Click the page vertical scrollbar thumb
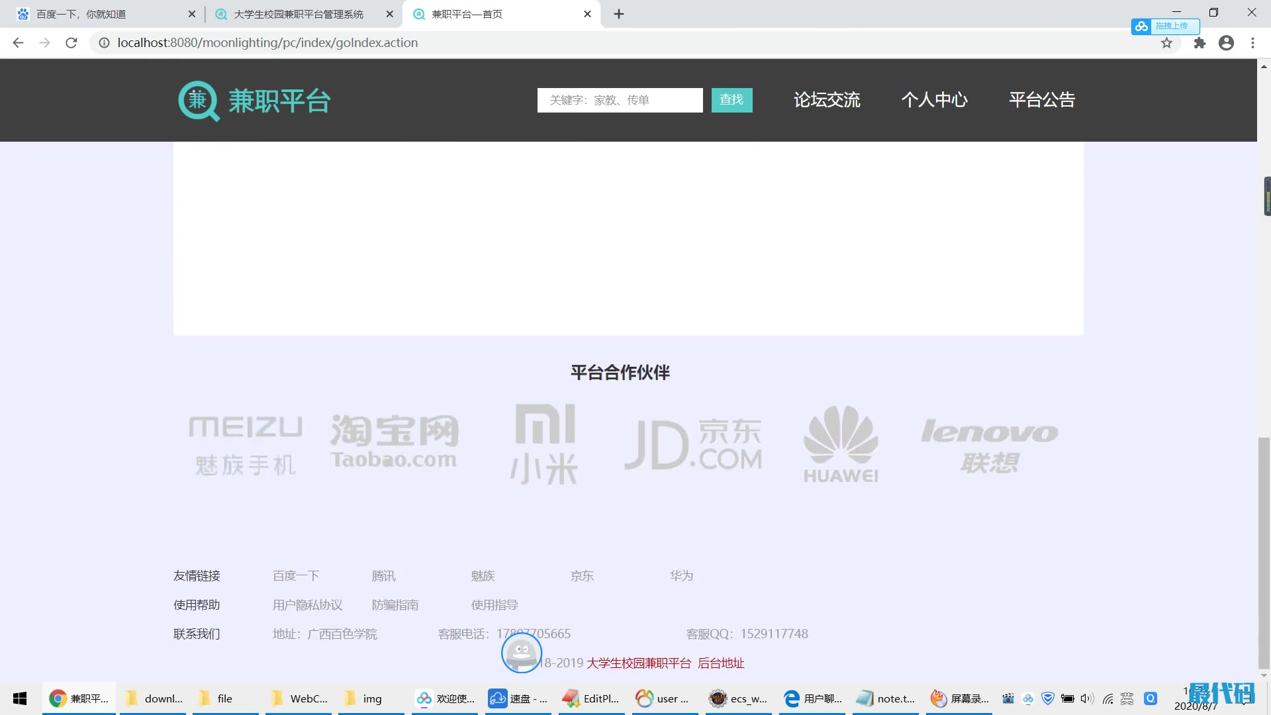The height and width of the screenshot is (715, 1271). [1264, 553]
